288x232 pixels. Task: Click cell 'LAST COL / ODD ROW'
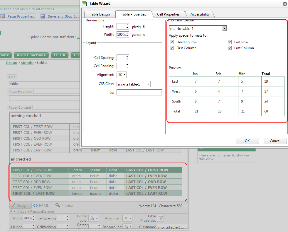(x=153, y=182)
